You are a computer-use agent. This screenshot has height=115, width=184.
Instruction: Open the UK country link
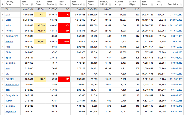click(x=7, y=74)
